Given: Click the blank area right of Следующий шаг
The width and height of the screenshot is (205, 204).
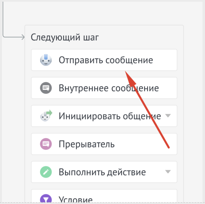Looking at the screenshot, I should [139, 37].
